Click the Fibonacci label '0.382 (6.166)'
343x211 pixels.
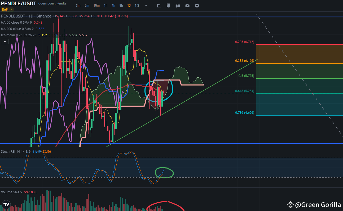point(244,61)
